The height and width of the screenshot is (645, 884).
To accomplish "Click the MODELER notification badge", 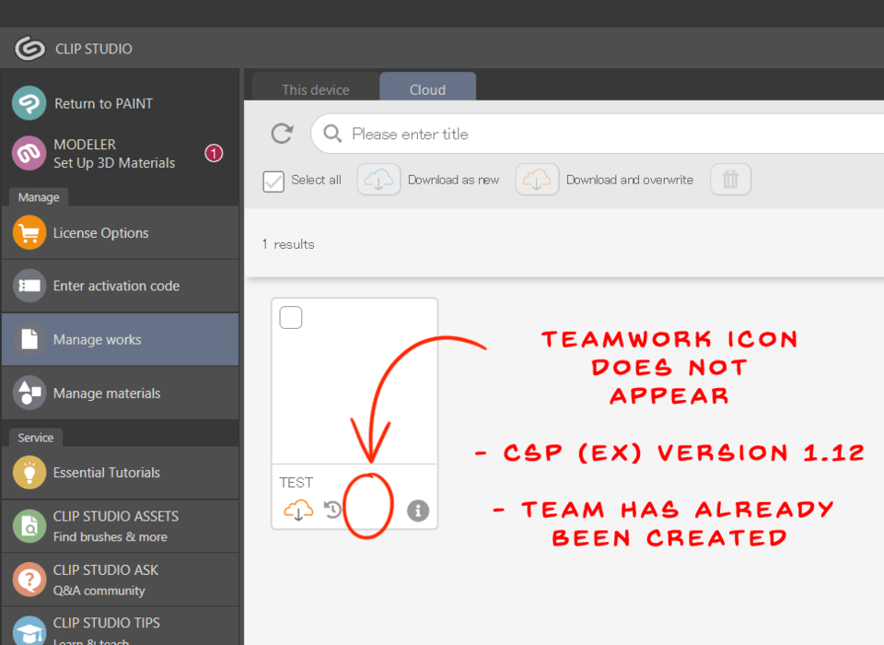I will 214,153.
